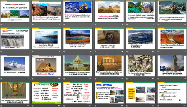
Task: Click the animation star icon under slide 1
Action: click(x=1, y=25)
